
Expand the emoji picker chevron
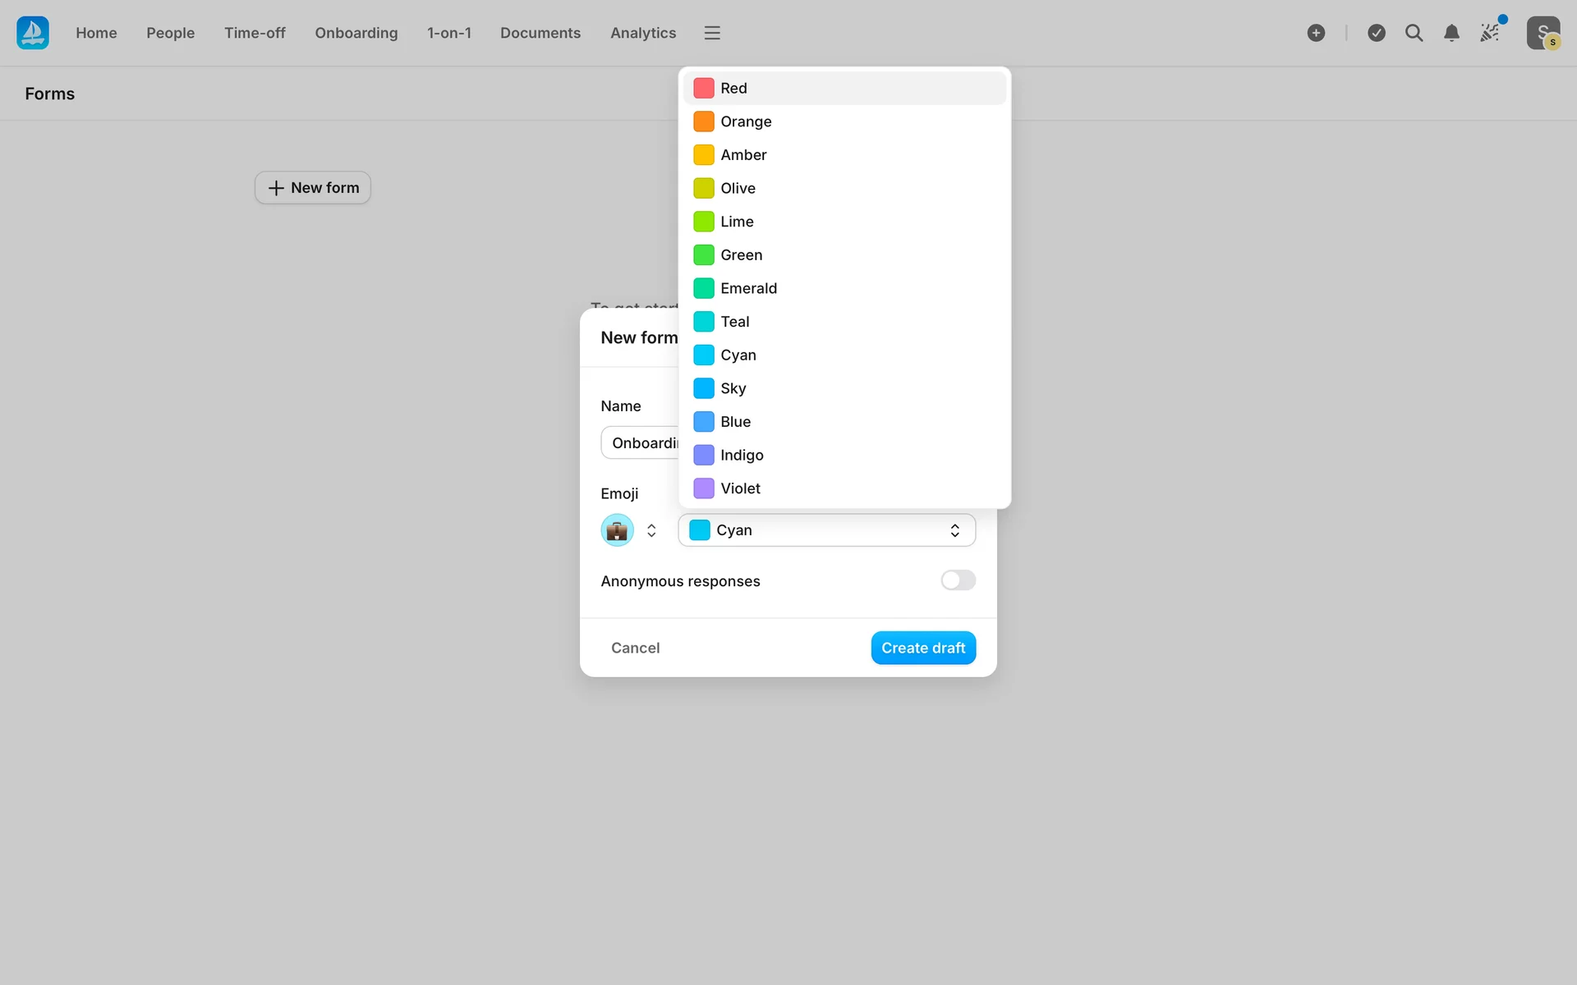[x=651, y=530]
